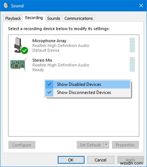Screen dimensions: 147x167
Task: Expand the Set Default dropdown arrow
Action: (x=107, y=145)
